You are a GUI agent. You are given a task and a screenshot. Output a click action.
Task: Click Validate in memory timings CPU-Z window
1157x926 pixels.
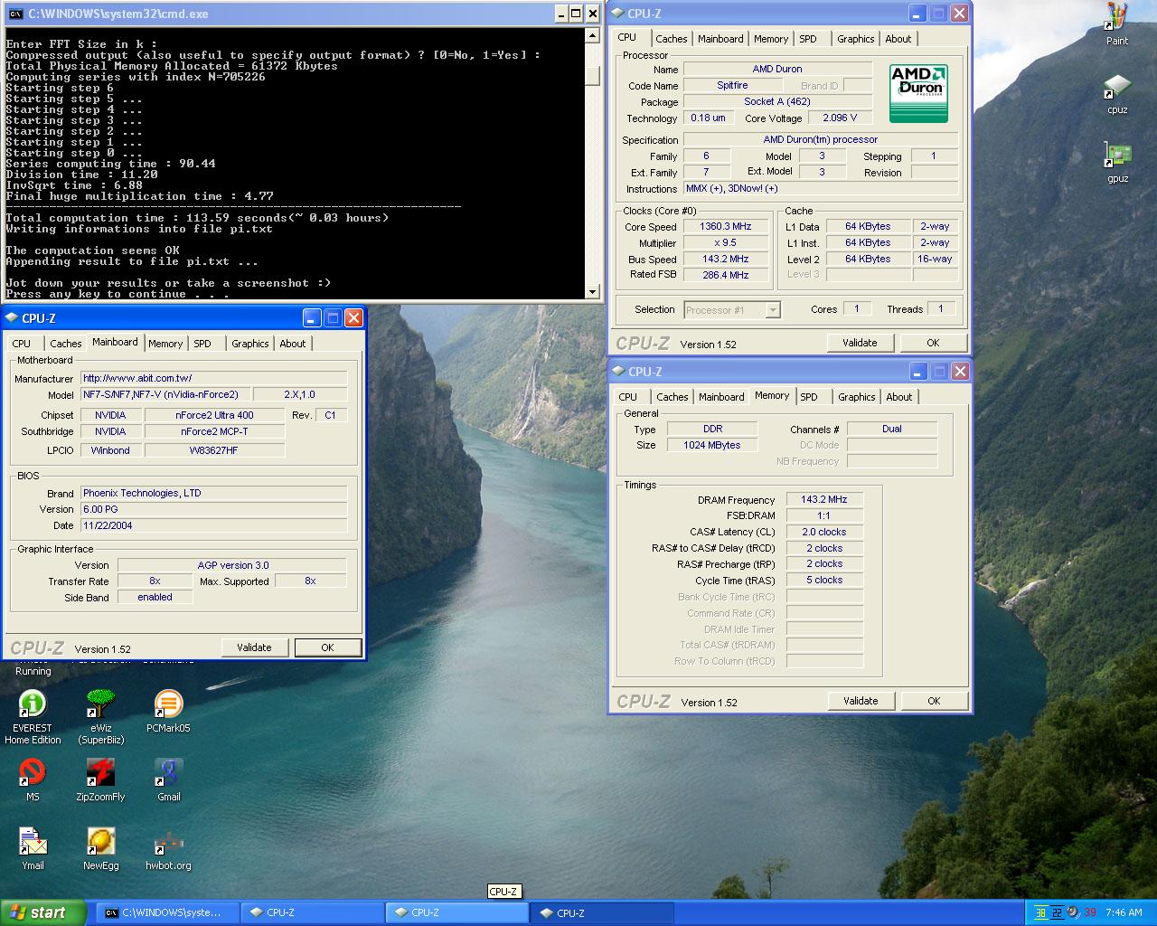click(x=861, y=701)
